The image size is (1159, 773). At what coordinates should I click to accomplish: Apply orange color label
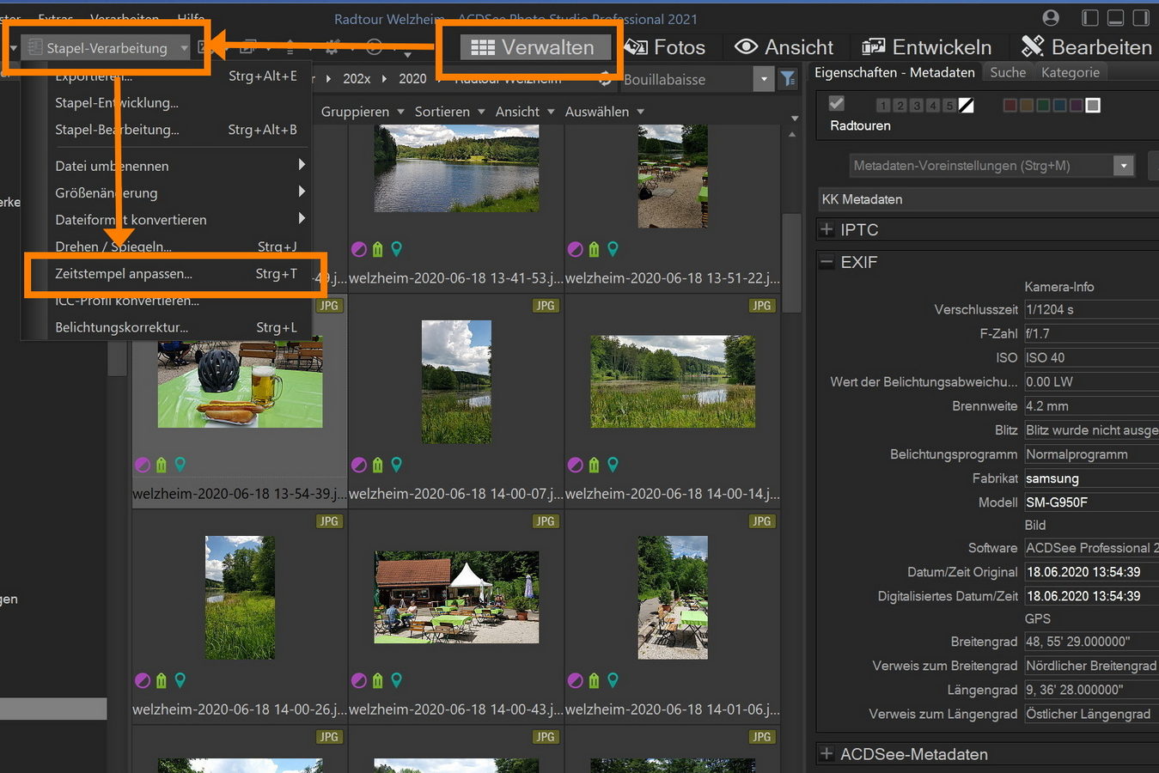[1027, 106]
